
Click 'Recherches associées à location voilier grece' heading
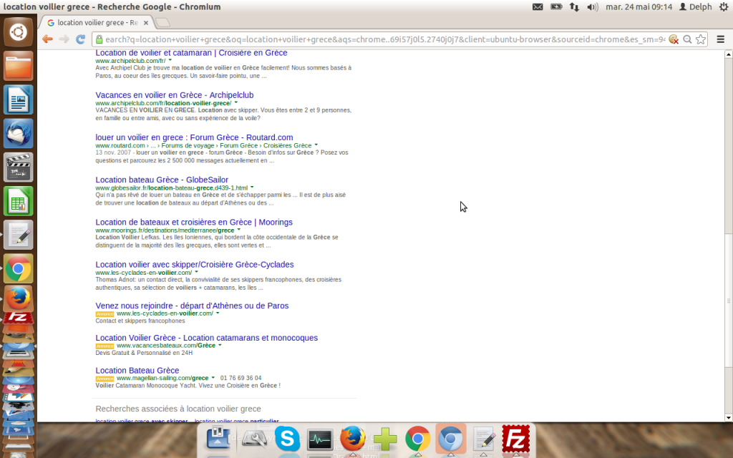pos(178,409)
